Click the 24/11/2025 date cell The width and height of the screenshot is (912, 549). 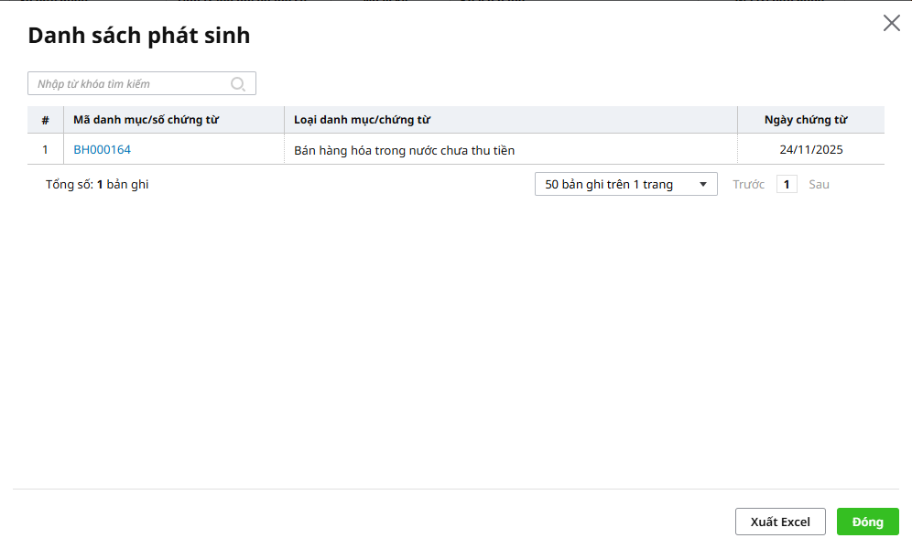pyautogui.click(x=811, y=150)
